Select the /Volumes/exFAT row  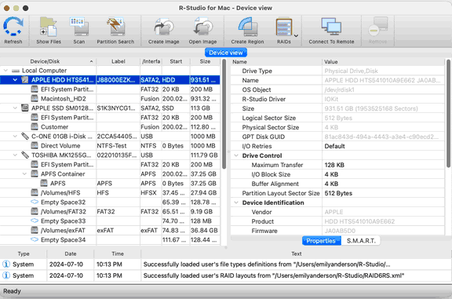[110, 231]
